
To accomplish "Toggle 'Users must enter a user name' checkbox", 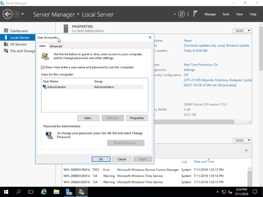I will [43, 67].
